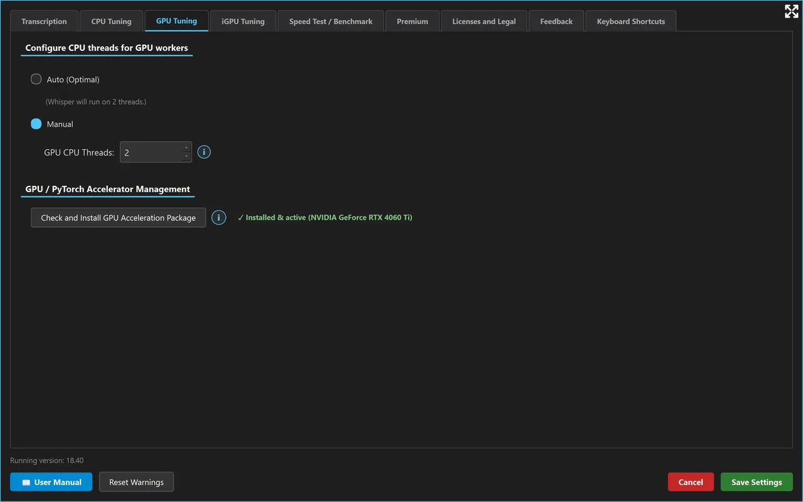This screenshot has width=803, height=502.
Task: Click Check and Install GPU Acceleration Package
Action: pos(119,218)
